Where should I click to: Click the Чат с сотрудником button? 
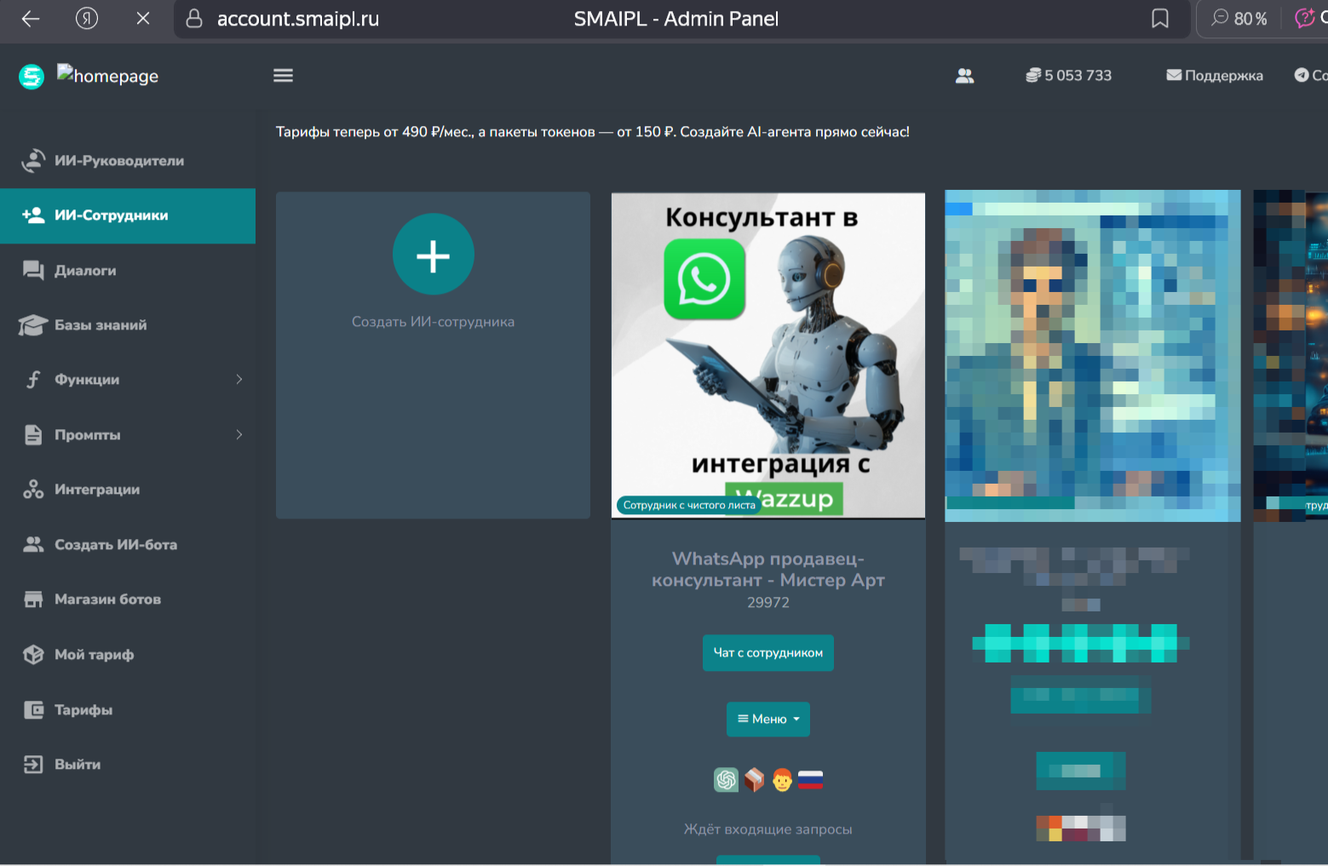click(x=768, y=653)
